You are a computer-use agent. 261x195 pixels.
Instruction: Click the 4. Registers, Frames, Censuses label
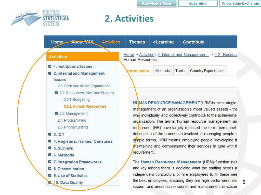[83, 141]
